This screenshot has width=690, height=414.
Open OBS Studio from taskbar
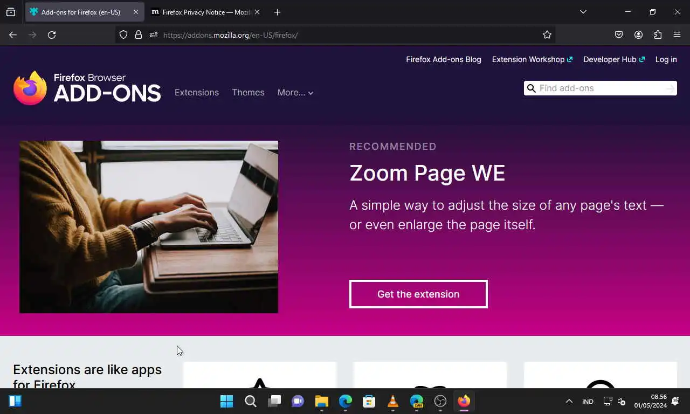[440, 401]
